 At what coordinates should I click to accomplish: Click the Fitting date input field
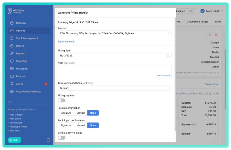tap(114, 55)
